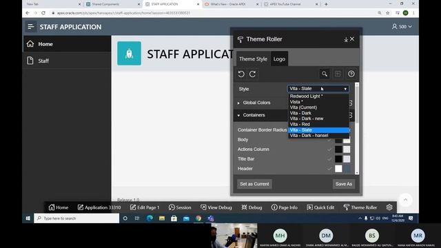Toggle Debug in developer toolbar
The image size is (441, 248).
click(x=252, y=207)
